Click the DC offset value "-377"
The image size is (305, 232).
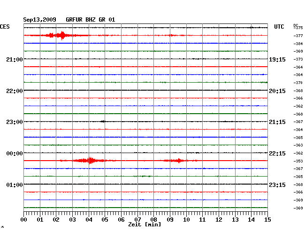pos(298,36)
